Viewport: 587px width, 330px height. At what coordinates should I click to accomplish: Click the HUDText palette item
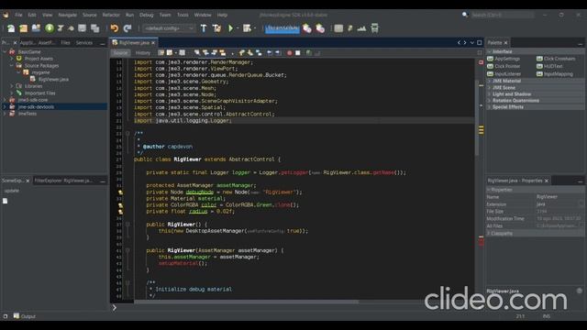pos(549,66)
